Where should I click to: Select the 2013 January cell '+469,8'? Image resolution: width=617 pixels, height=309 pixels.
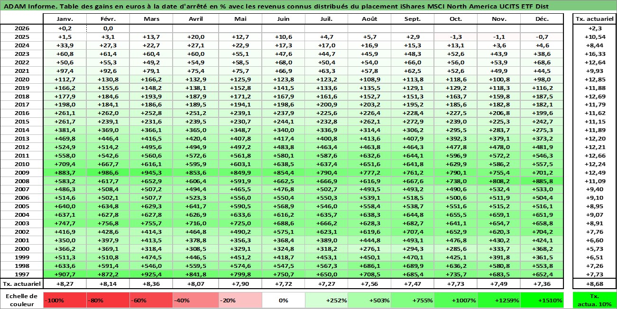click(x=64, y=139)
